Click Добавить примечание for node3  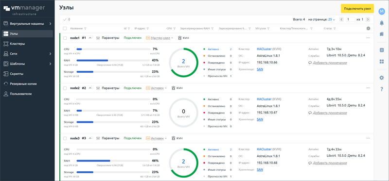(330, 163)
